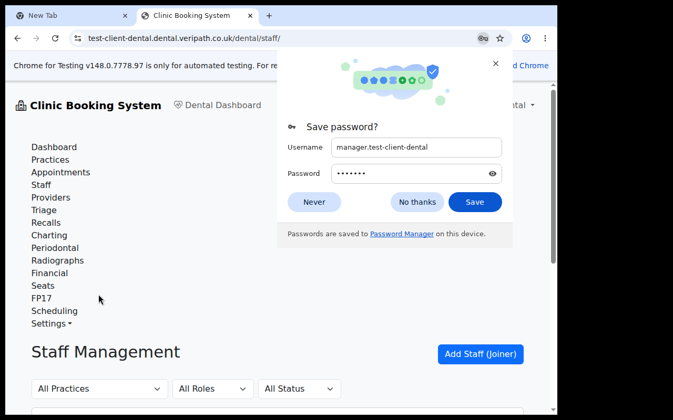Open the Scheduling nav item

coord(55,311)
